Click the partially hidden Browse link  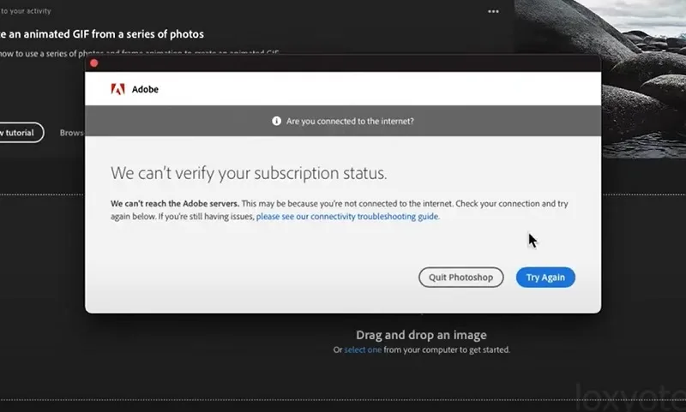pyautogui.click(x=72, y=133)
